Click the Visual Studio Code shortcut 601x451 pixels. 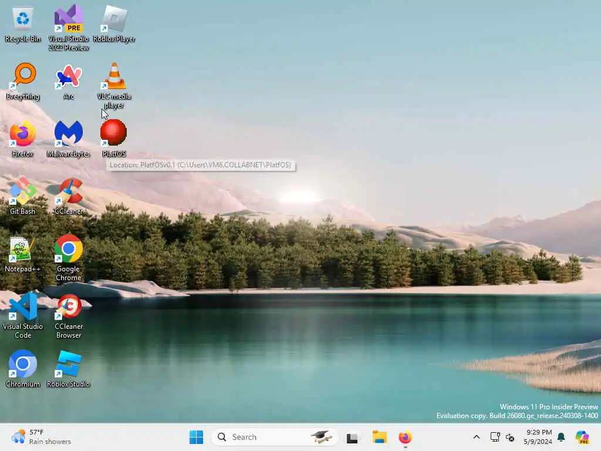coord(23,315)
